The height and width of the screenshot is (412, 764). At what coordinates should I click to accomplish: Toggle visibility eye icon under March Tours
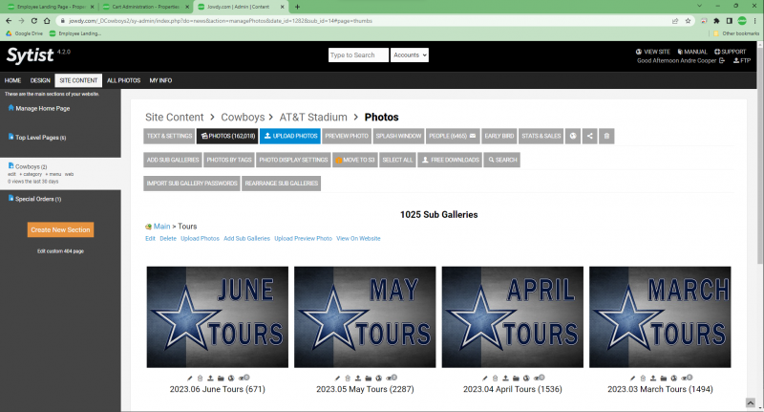tap(687, 378)
